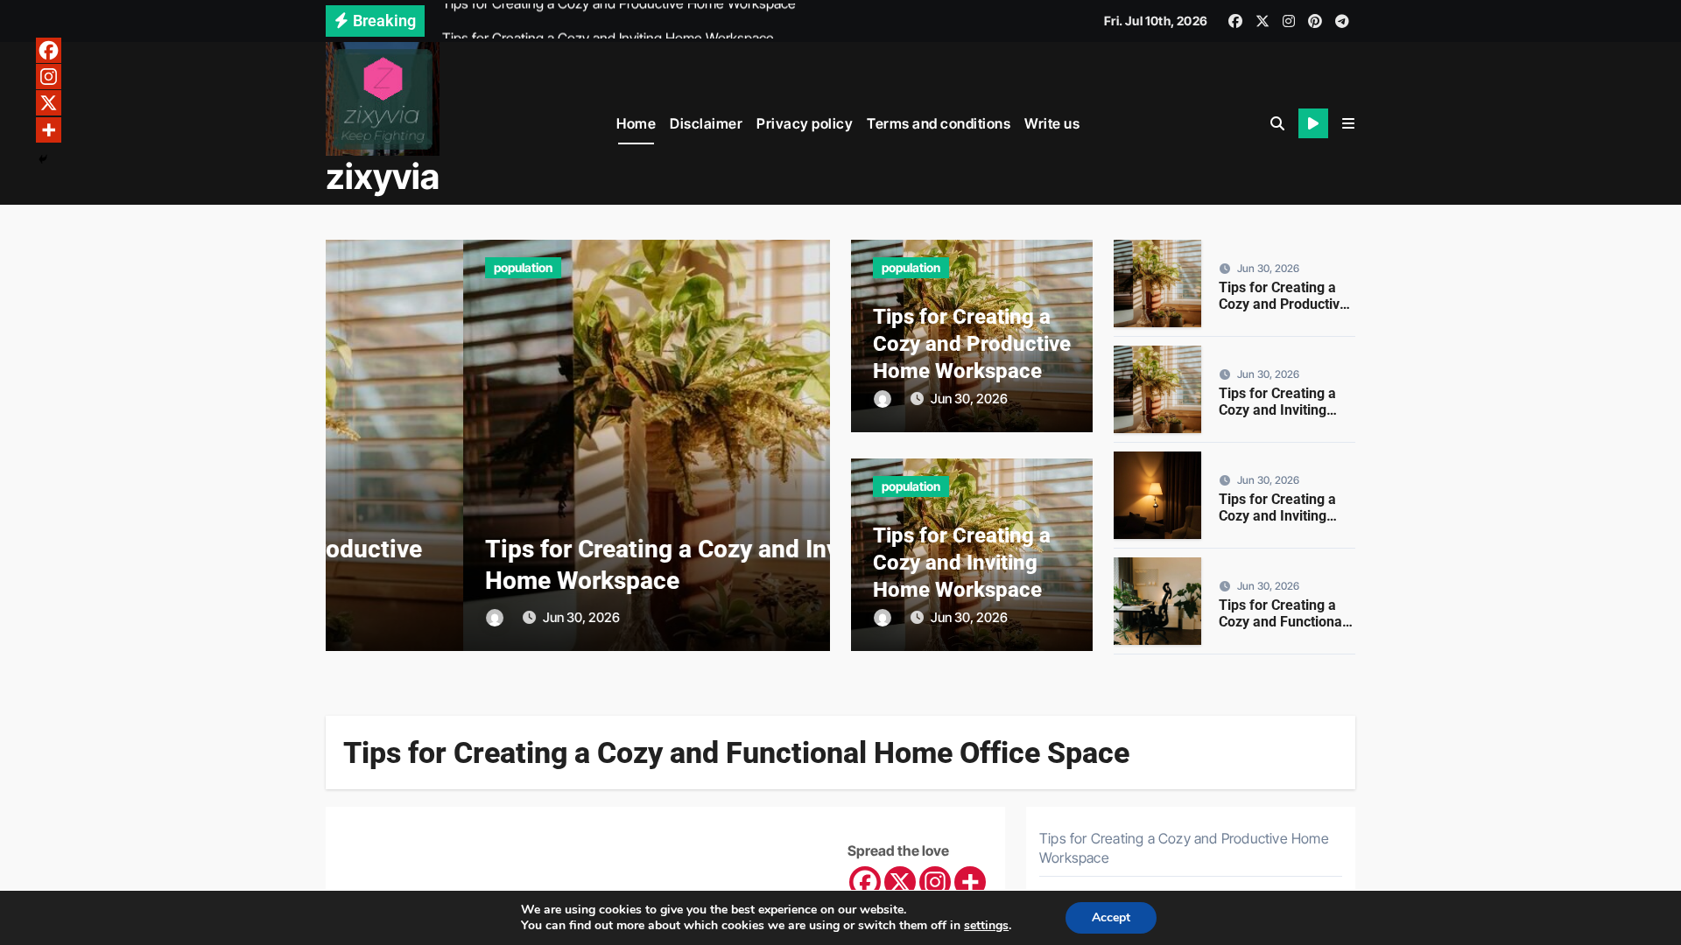Open the cookie settings link
Image resolution: width=1681 pixels, height=945 pixels.
point(986,926)
